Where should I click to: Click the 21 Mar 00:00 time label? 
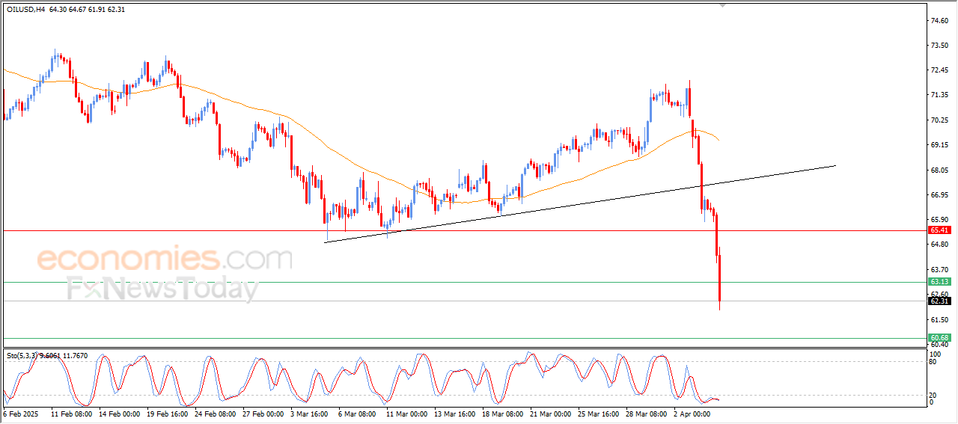click(550, 413)
